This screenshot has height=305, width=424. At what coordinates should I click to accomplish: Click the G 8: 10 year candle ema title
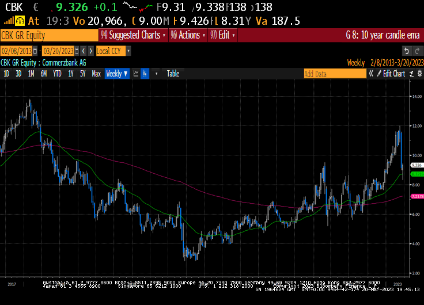(x=383, y=35)
